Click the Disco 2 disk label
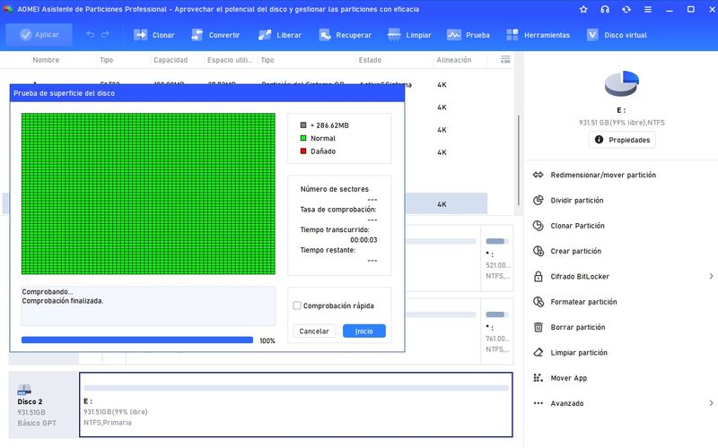Viewport: 718px width, 448px height. (30, 401)
